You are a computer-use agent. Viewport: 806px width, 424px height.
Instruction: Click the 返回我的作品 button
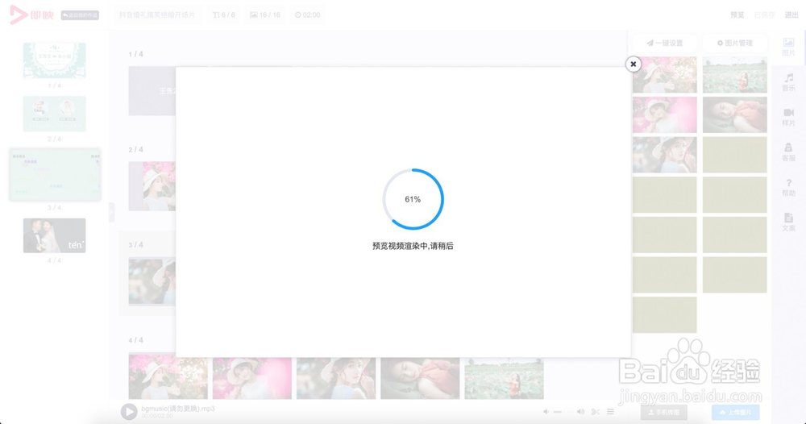(80, 15)
